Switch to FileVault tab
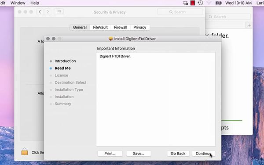The width and height of the screenshot is (264, 165). point(100,27)
